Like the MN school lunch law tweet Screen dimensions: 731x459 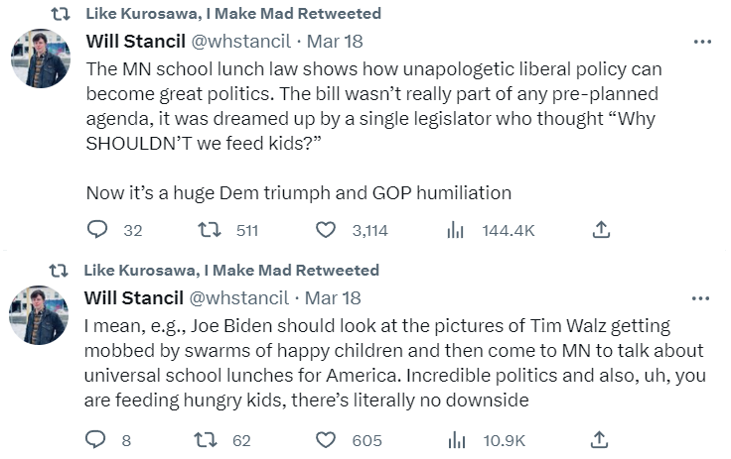click(x=326, y=230)
